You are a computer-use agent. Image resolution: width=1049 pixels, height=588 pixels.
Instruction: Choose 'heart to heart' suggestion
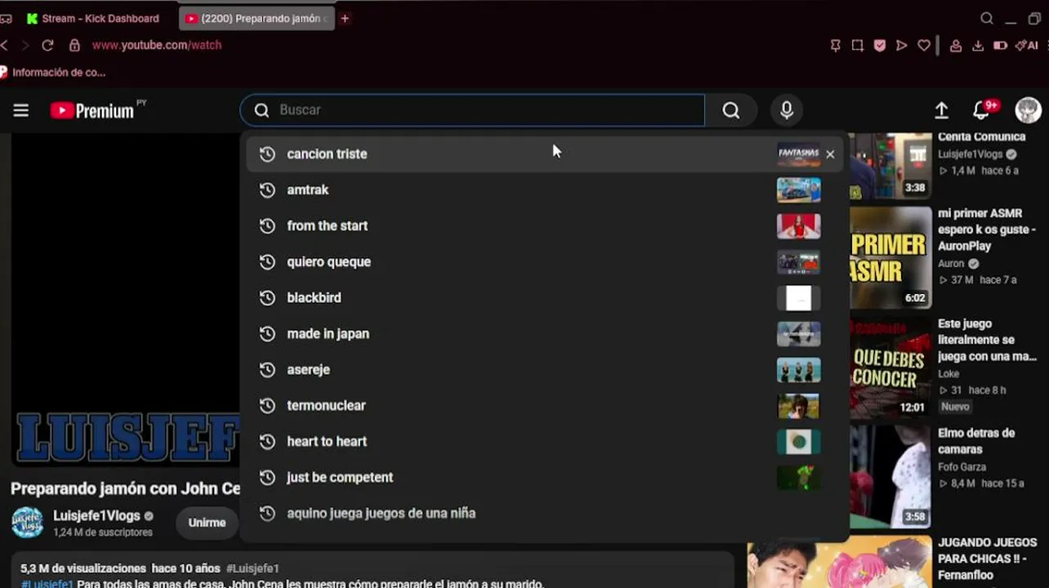tap(545, 442)
